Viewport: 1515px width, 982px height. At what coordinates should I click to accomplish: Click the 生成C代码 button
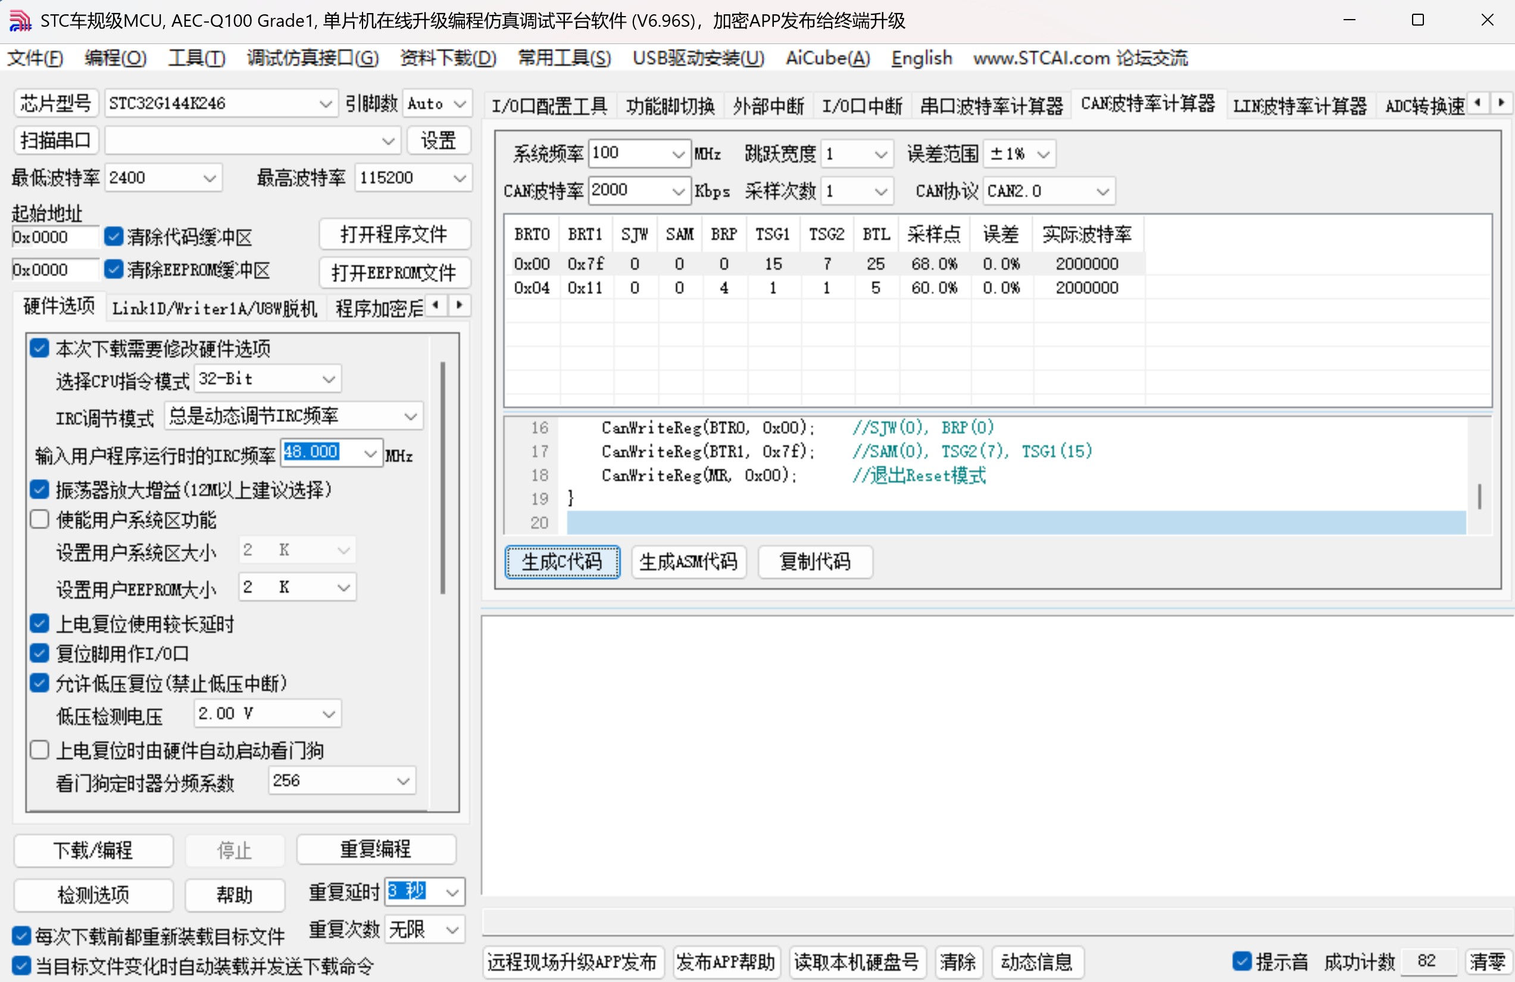point(561,562)
